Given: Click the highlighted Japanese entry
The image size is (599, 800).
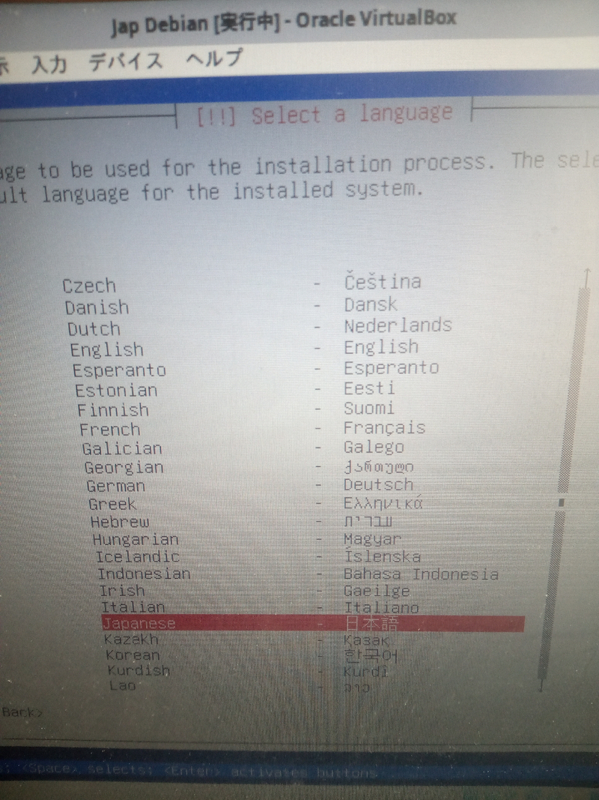Looking at the screenshot, I should 139,623.
